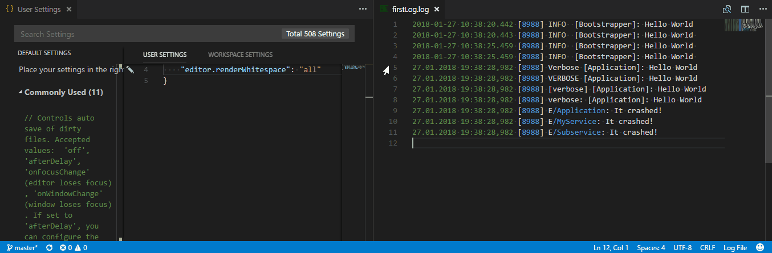Click the [verbose] bracketed level on line 7

pos(568,89)
